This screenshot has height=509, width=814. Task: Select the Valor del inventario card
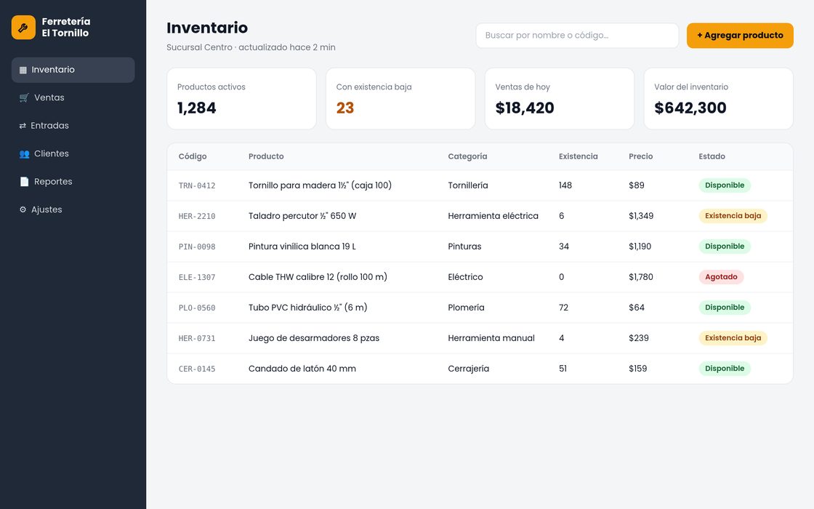719,99
